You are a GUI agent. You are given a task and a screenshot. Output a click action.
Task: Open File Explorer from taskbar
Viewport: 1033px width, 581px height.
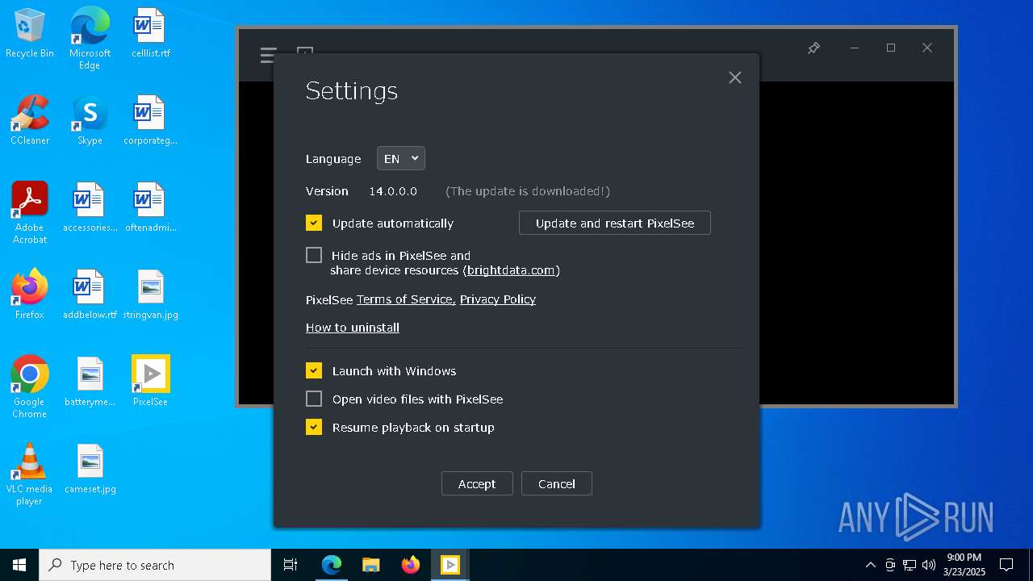[371, 565]
